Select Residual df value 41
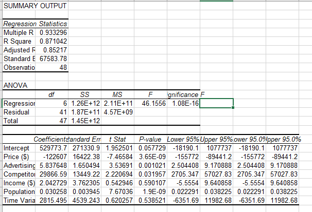This screenshot has height=212, width=312. point(51,112)
